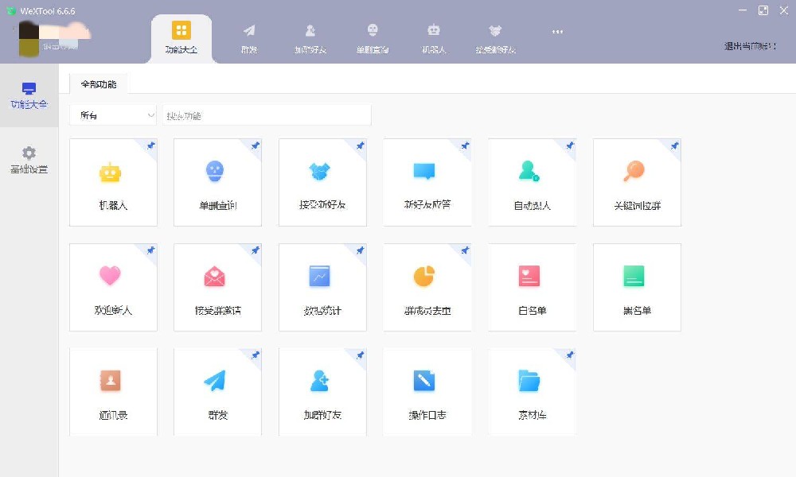Open the 关键词拉群 keyword group tile
The image size is (796, 477).
[637, 182]
